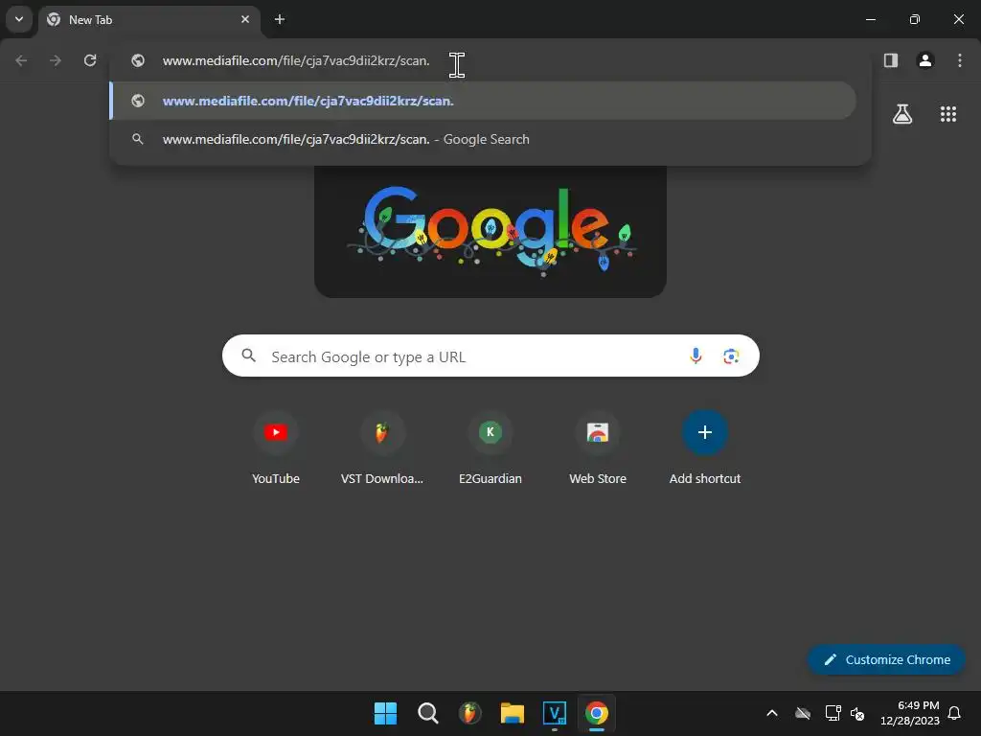This screenshot has height=736, width=981.
Task: Click the Chrome taskbar icon
Action: (597, 713)
